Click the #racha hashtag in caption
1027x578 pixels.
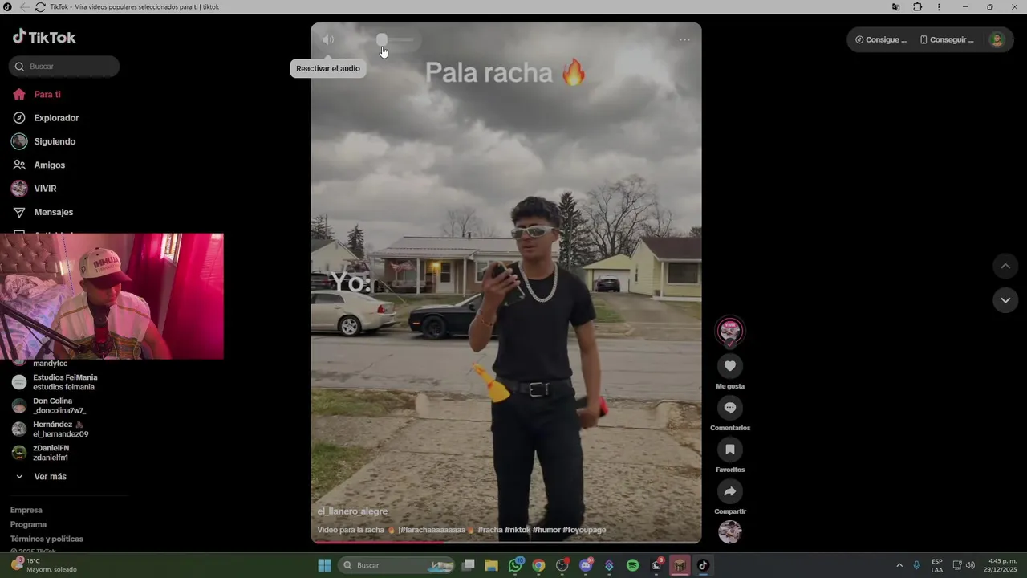(x=490, y=530)
